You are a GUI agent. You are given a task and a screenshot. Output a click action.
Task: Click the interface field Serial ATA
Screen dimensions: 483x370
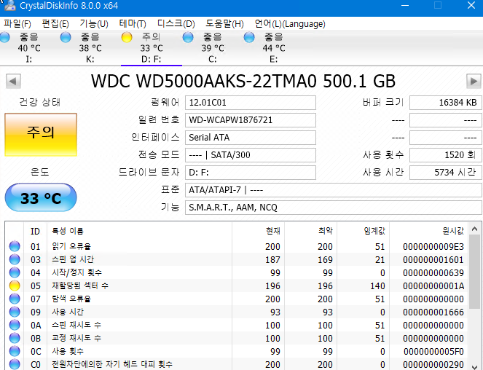(250, 138)
